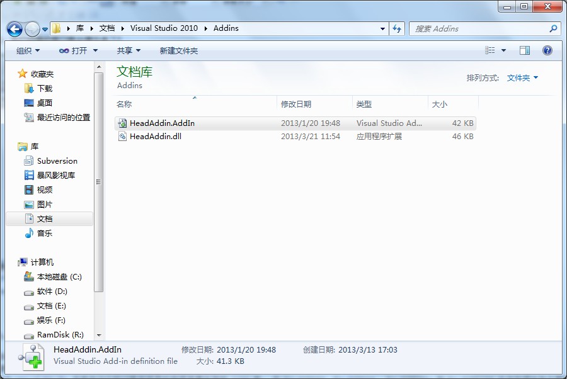Open the recent pages dropdown arrow
567x379 pixels.
point(45,29)
